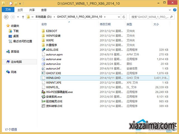Select 本地磁盘 (D:) in address bar
This screenshot has width=179, height=134.
[43, 17]
